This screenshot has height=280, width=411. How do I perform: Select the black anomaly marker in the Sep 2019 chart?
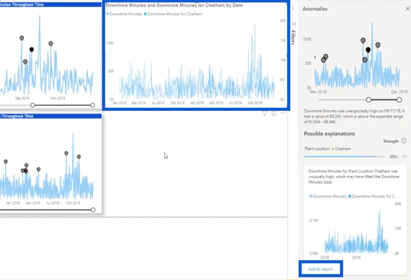pos(31,49)
